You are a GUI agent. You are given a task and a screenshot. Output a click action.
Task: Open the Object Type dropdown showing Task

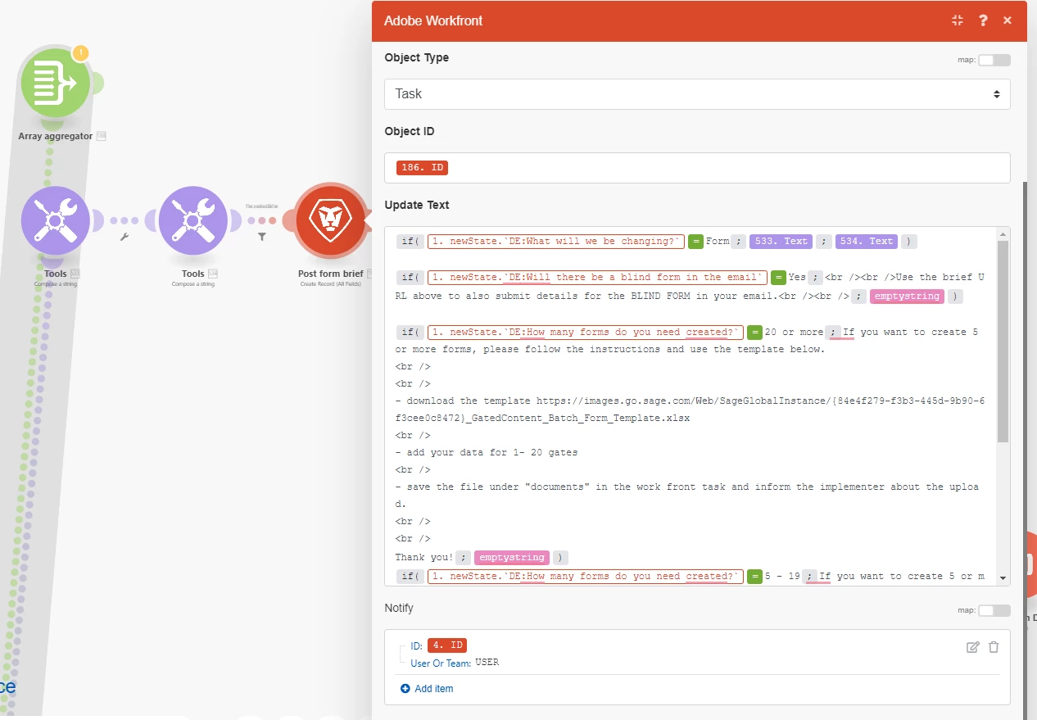(697, 94)
